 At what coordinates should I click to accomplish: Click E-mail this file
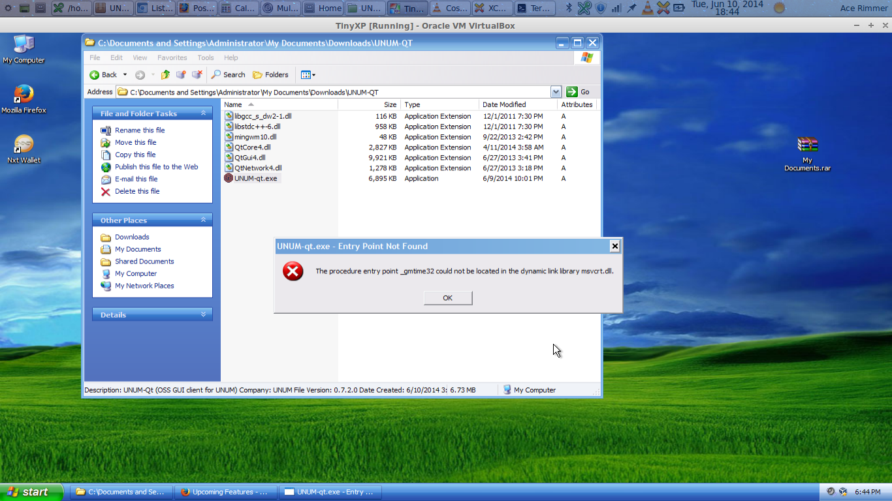pos(136,179)
